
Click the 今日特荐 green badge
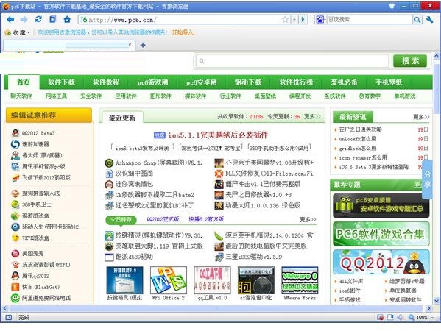tap(121, 219)
